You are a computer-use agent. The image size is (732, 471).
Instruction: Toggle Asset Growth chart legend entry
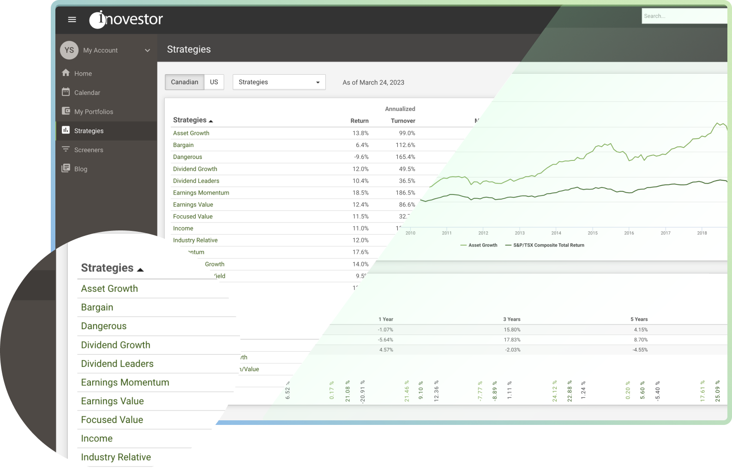tap(479, 245)
